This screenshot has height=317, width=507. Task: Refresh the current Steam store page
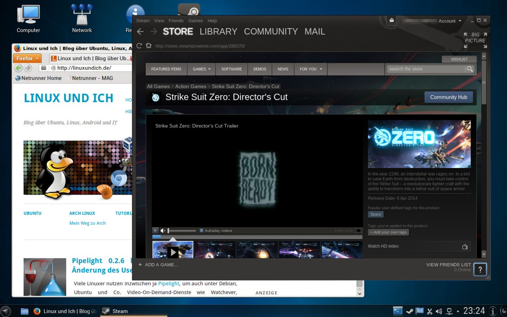(139, 46)
